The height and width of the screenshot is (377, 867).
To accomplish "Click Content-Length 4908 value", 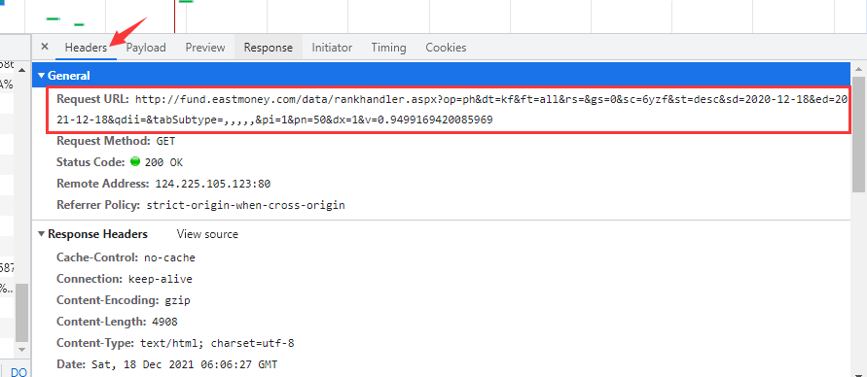I will [x=163, y=322].
